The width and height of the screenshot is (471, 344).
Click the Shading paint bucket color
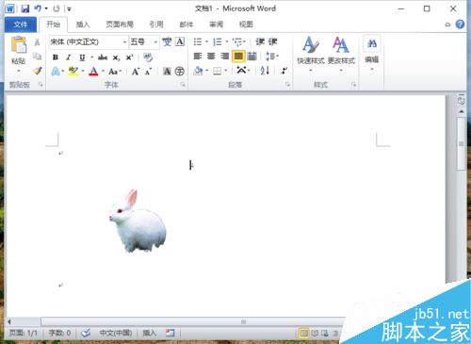click(x=198, y=71)
